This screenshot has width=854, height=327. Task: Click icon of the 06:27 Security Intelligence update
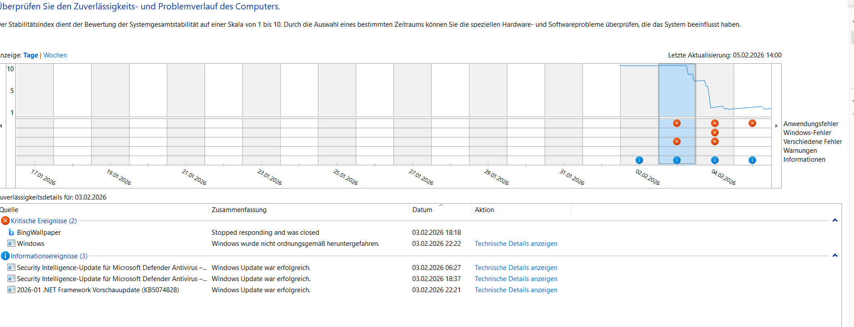[11, 267]
